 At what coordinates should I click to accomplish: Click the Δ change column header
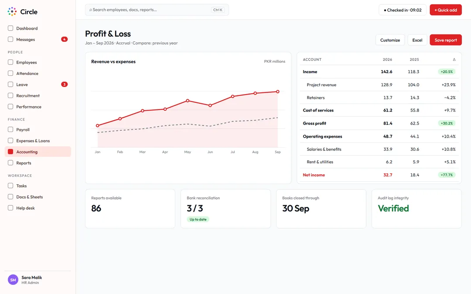tap(454, 59)
